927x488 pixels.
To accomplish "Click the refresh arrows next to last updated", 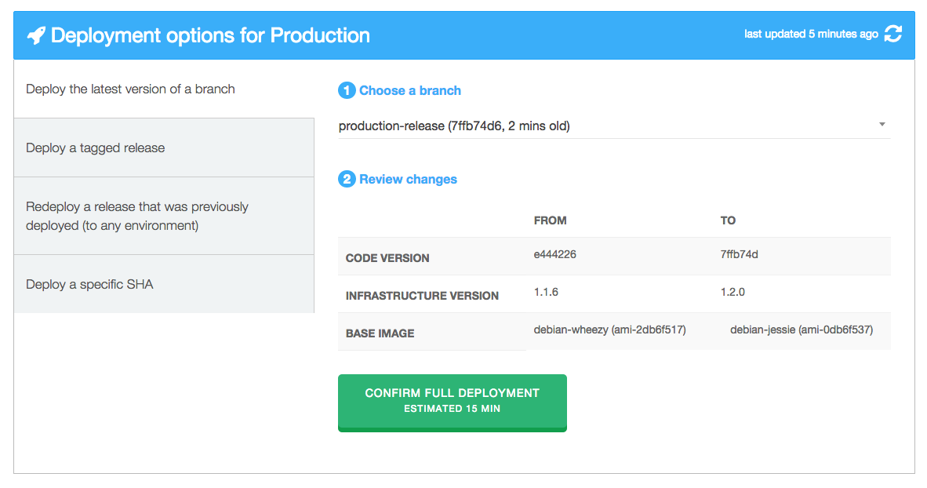I will 893,34.
